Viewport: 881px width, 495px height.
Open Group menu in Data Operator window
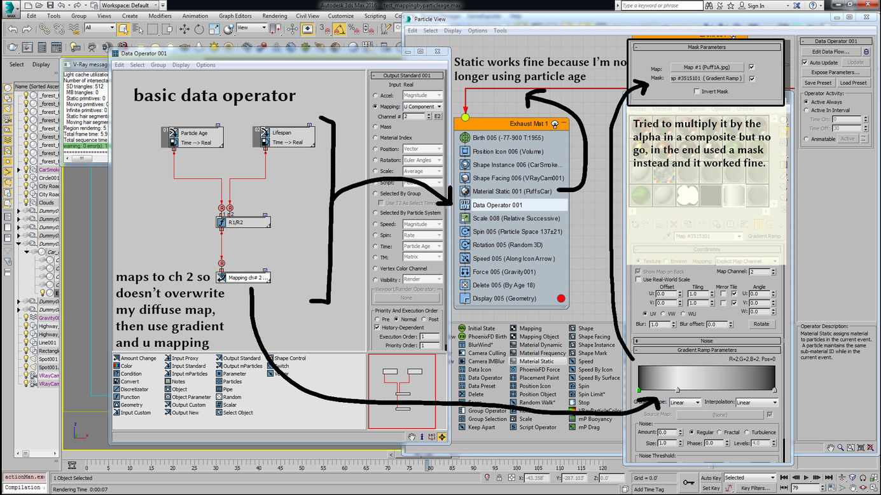158,65
